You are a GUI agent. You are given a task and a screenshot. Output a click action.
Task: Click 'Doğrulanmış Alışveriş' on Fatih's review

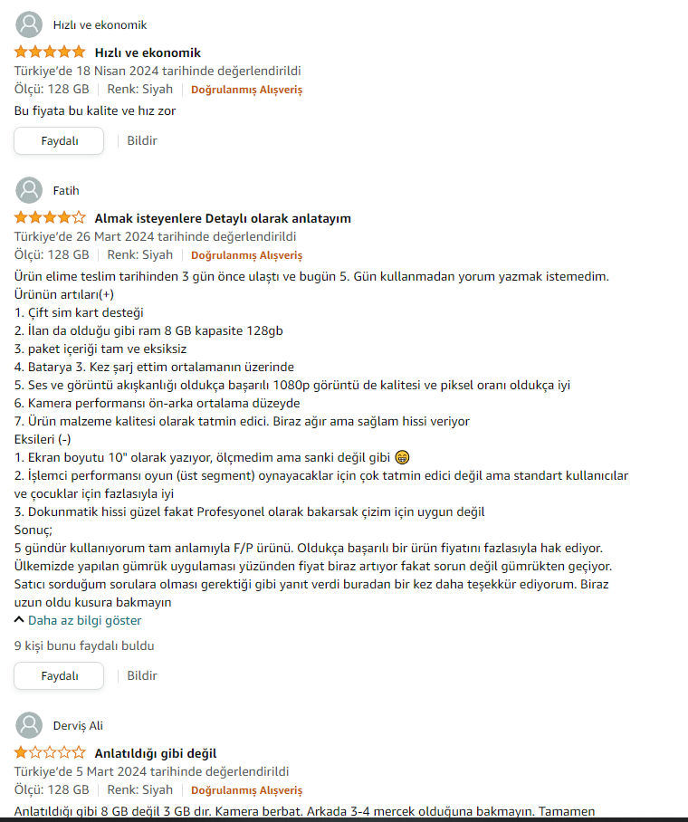click(x=246, y=255)
